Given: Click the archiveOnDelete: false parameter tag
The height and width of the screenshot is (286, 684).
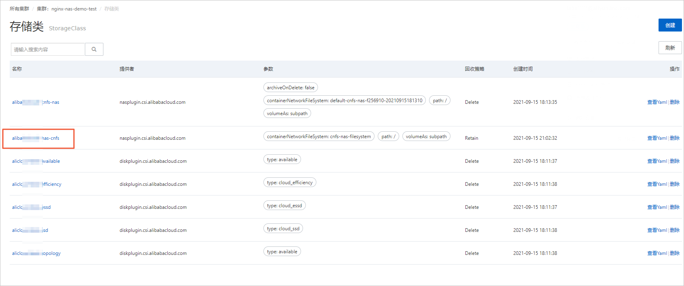Looking at the screenshot, I should pyautogui.click(x=290, y=88).
